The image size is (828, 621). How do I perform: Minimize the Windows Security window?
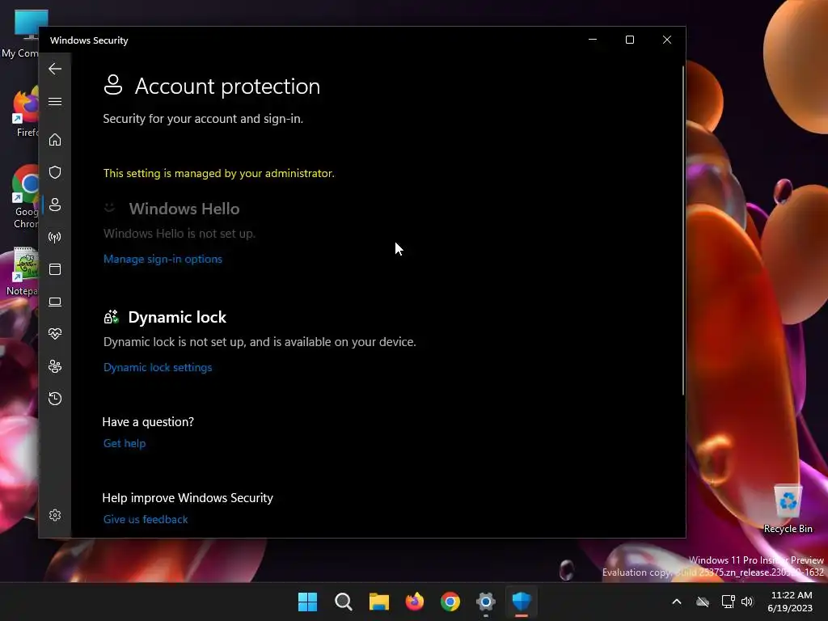coord(593,40)
